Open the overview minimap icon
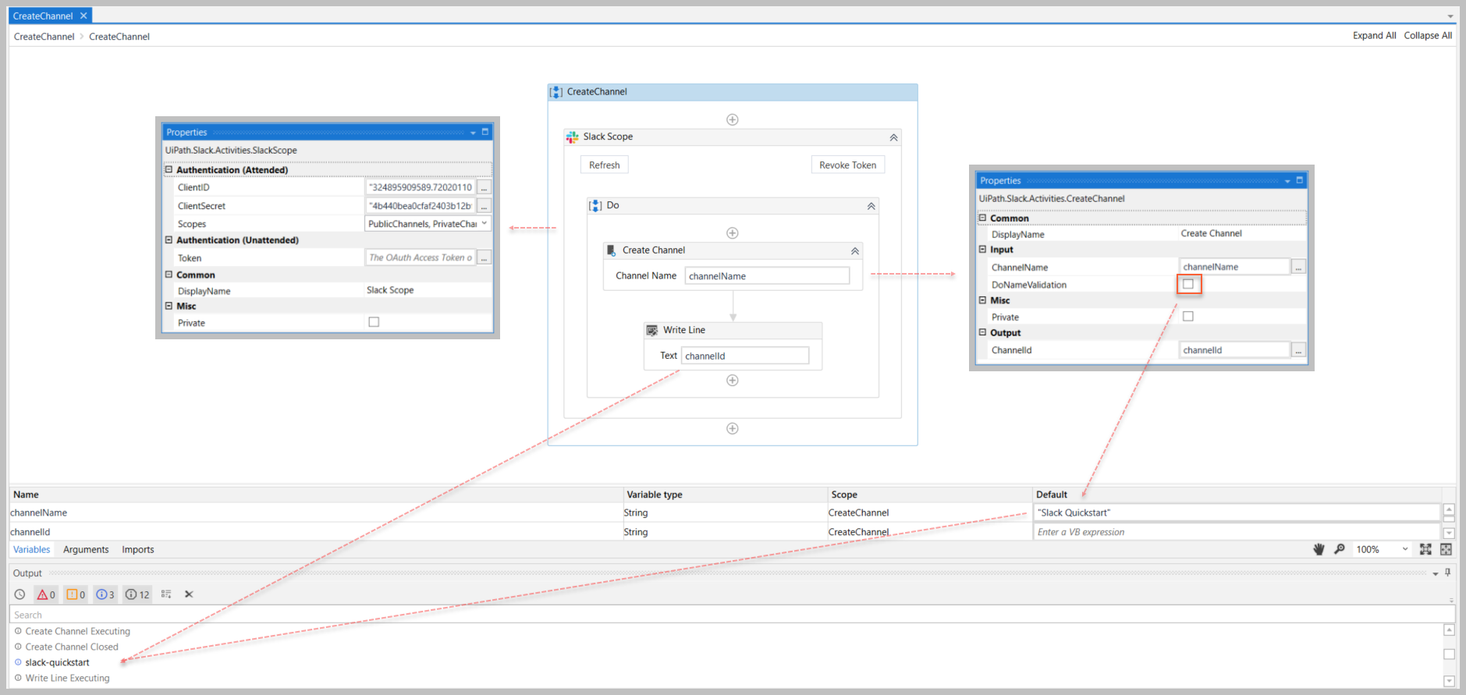 tap(1446, 549)
